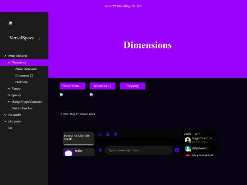Expand the joke pages chevron

(x=5, y=122)
